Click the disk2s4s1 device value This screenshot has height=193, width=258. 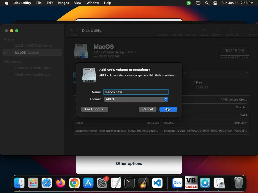241,123
